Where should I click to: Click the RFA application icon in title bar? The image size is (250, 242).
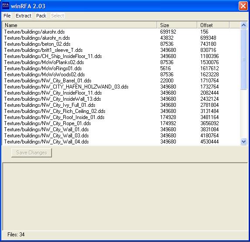point(5,6)
